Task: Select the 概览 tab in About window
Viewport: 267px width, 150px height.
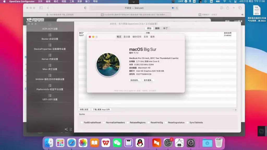Action: [x=119, y=37]
